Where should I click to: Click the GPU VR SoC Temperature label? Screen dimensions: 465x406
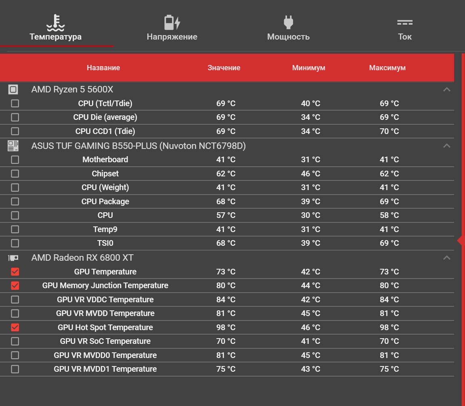click(105, 341)
